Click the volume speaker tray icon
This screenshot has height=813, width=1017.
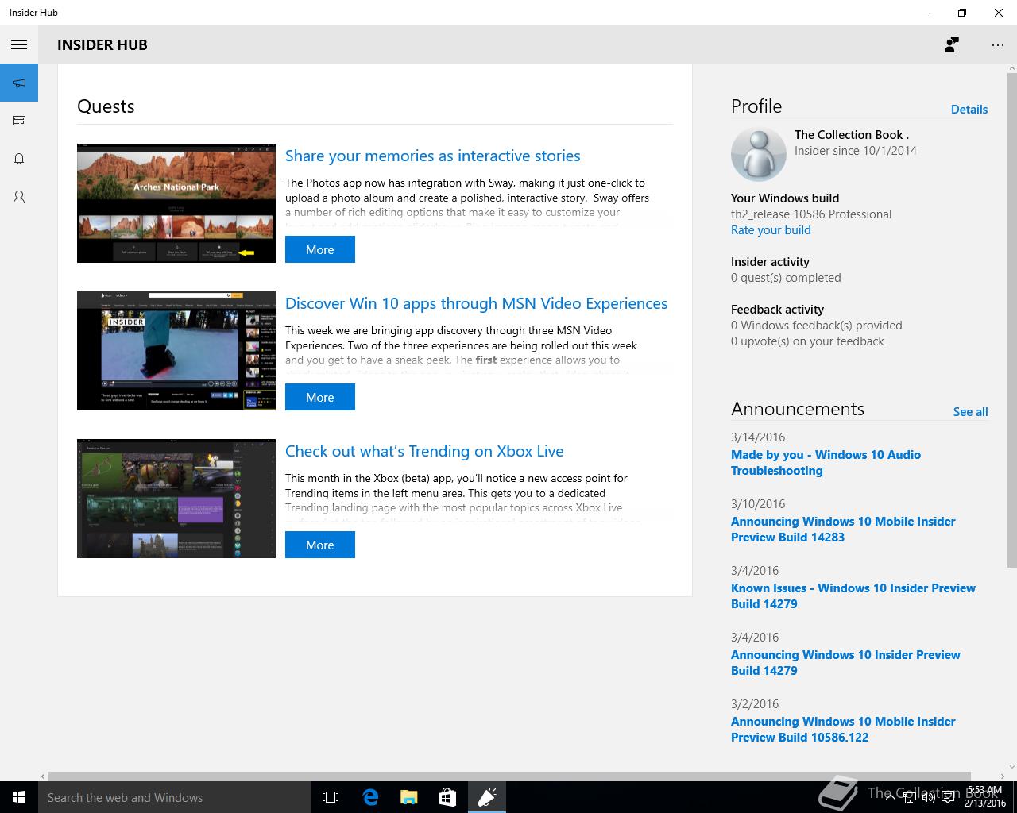pyautogui.click(x=928, y=797)
